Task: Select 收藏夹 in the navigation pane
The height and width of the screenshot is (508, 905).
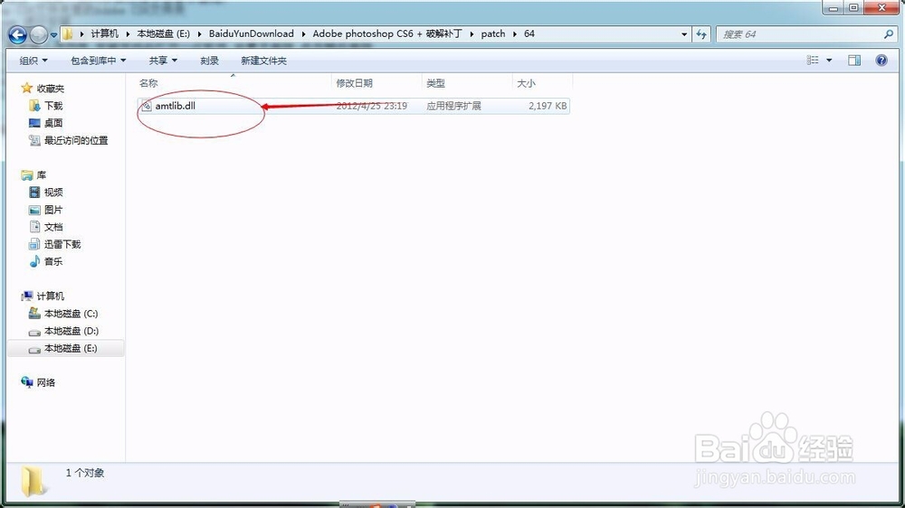Action: (51, 89)
